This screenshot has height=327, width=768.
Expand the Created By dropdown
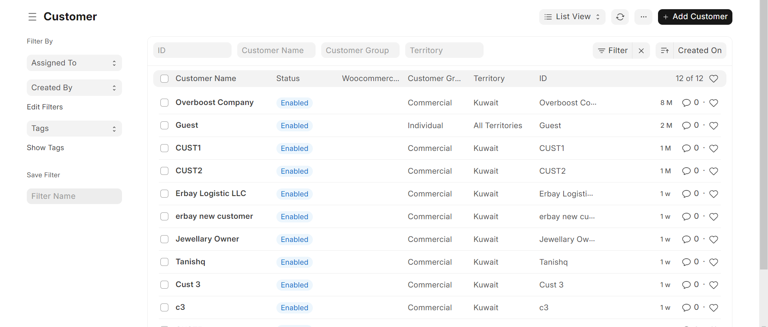74,88
